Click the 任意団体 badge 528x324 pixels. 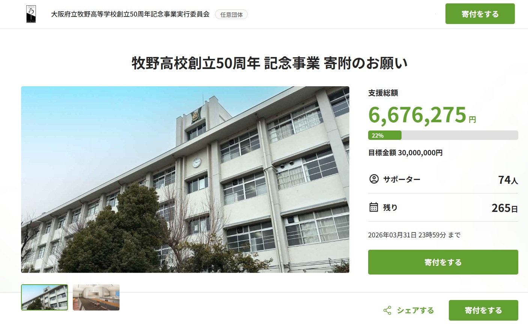coord(231,15)
